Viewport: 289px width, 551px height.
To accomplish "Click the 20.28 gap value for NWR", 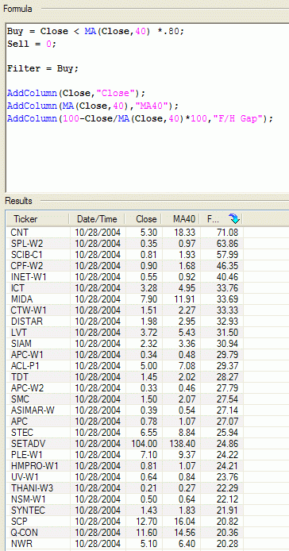I will click(229, 544).
